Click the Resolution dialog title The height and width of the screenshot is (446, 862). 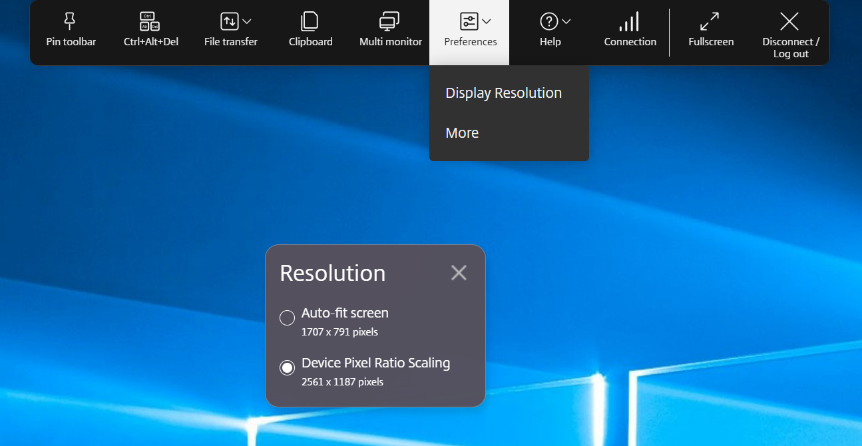click(x=333, y=273)
